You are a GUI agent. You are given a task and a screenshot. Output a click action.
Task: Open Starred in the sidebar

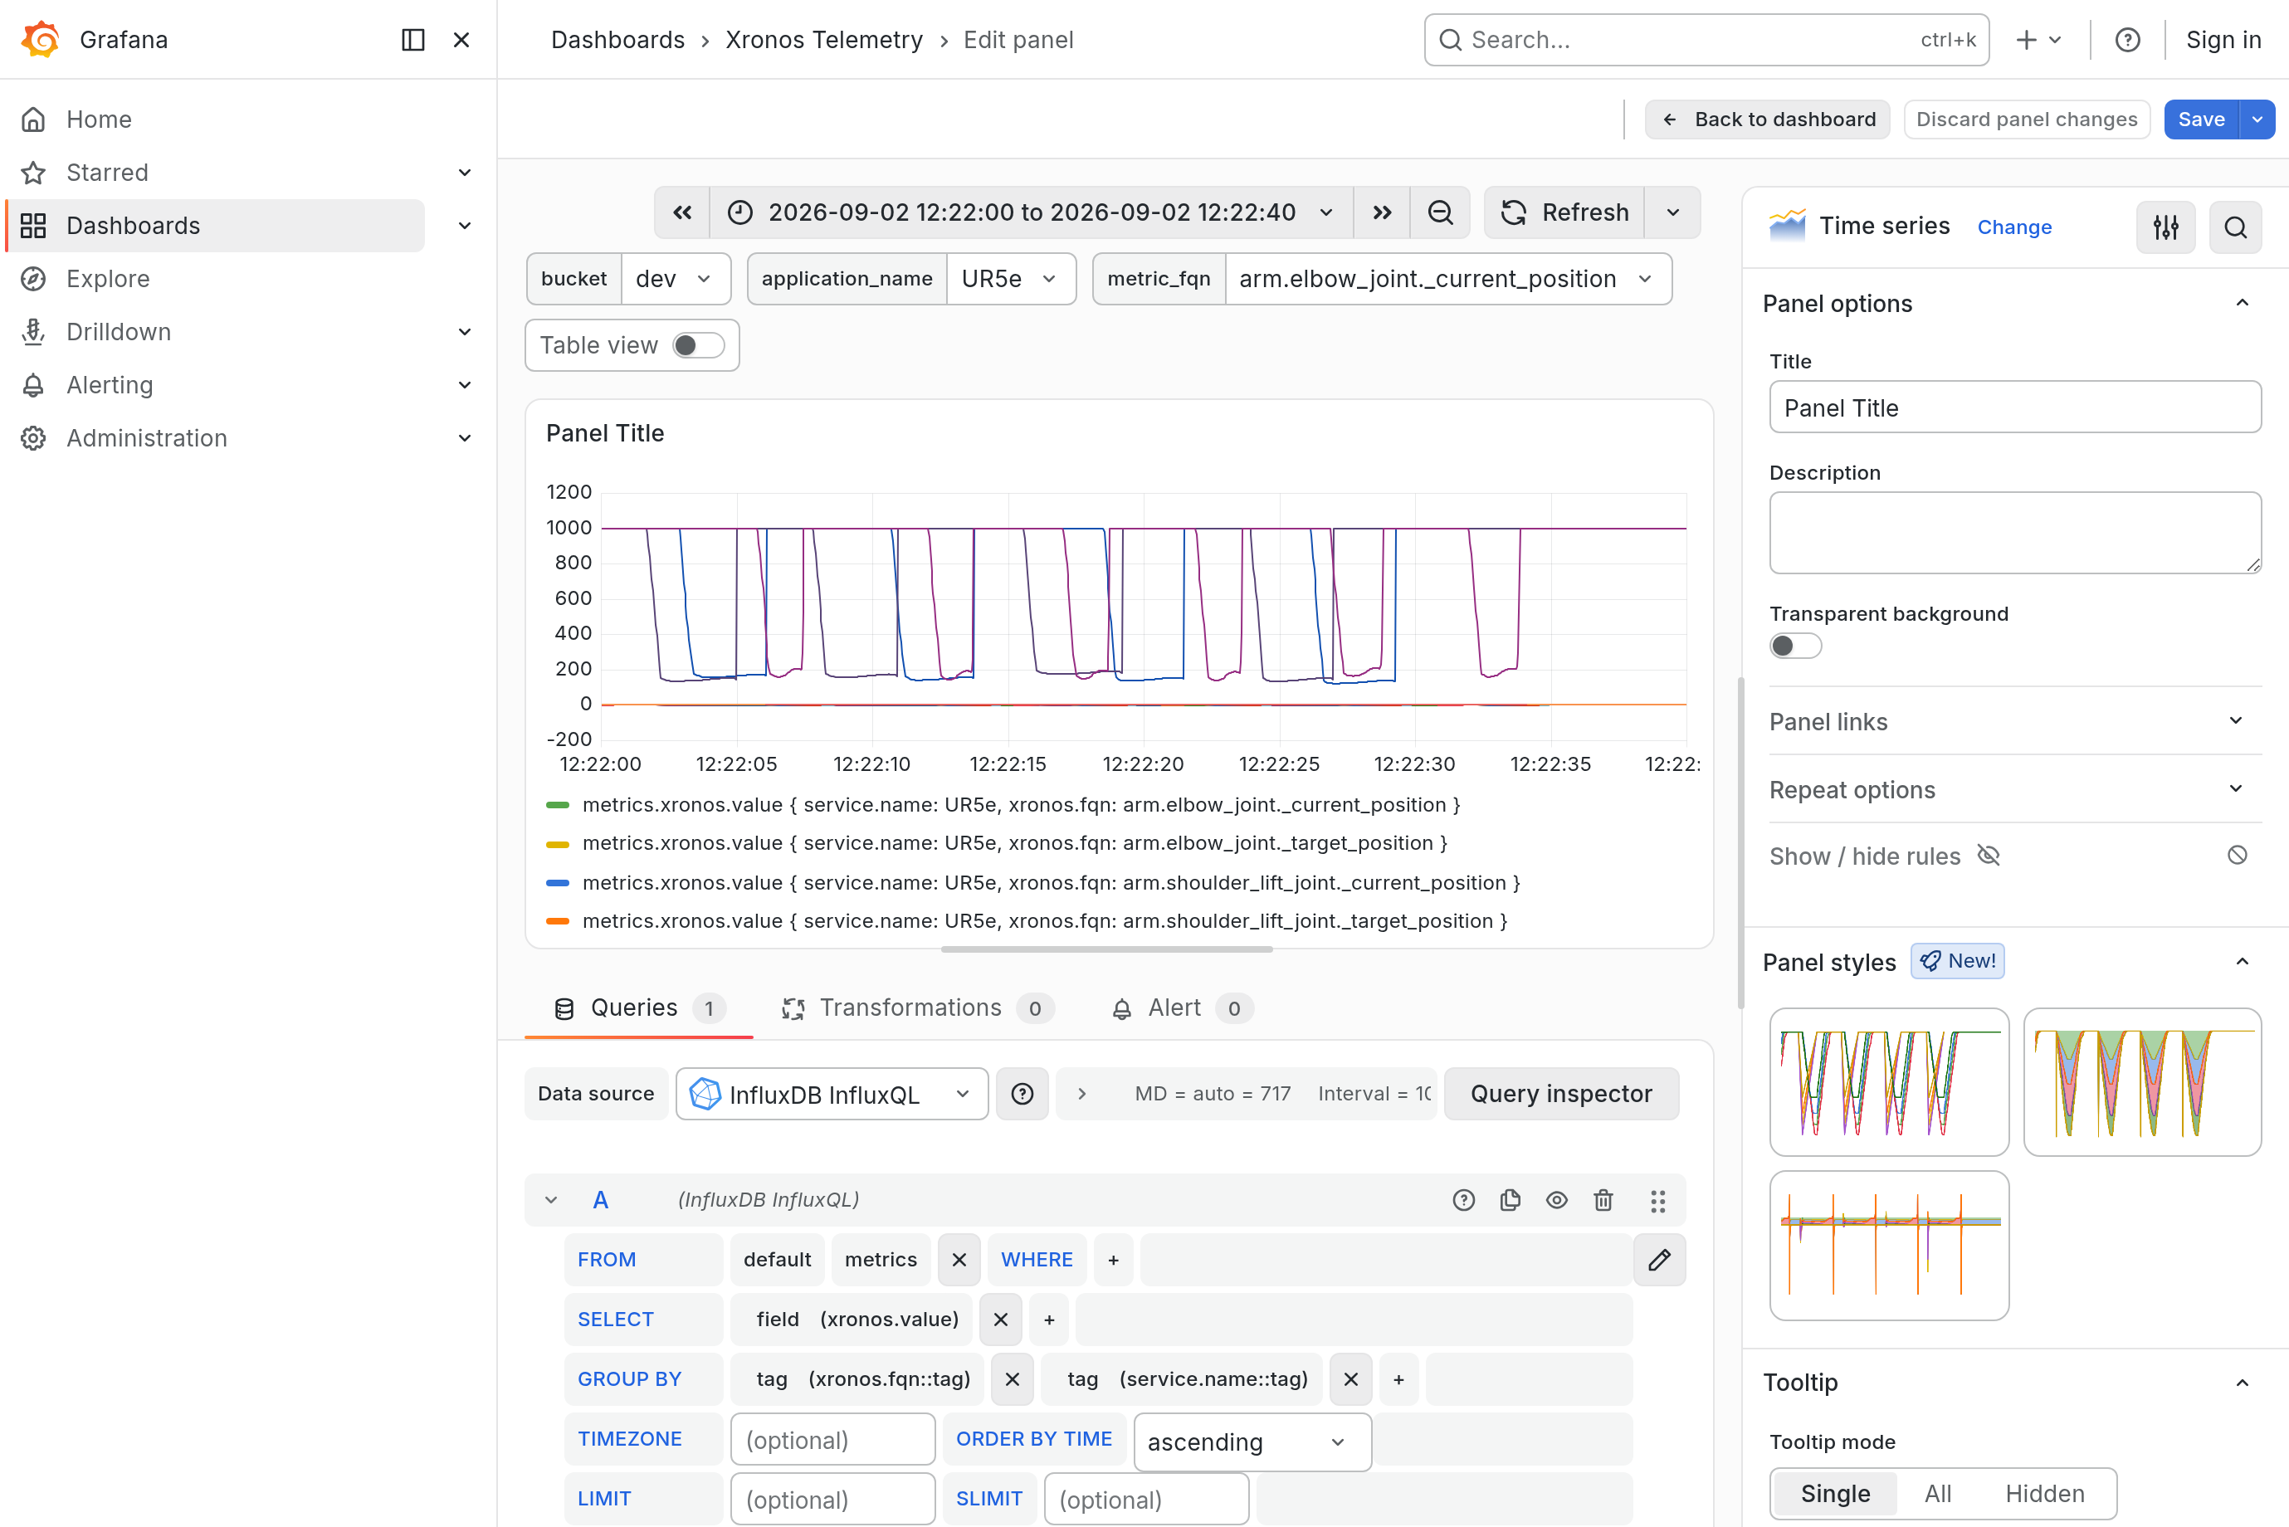point(107,173)
